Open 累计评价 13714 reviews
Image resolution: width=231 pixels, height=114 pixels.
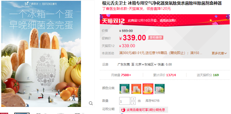165,75
